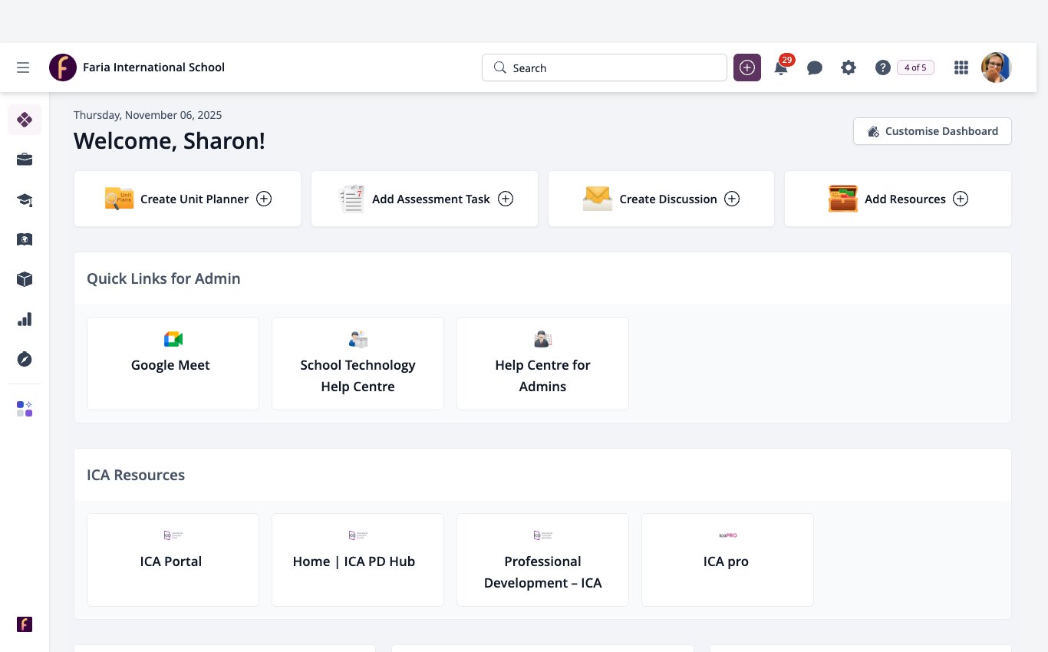The image size is (1048, 652).
Task: Click the Search input field
Action: click(x=605, y=68)
